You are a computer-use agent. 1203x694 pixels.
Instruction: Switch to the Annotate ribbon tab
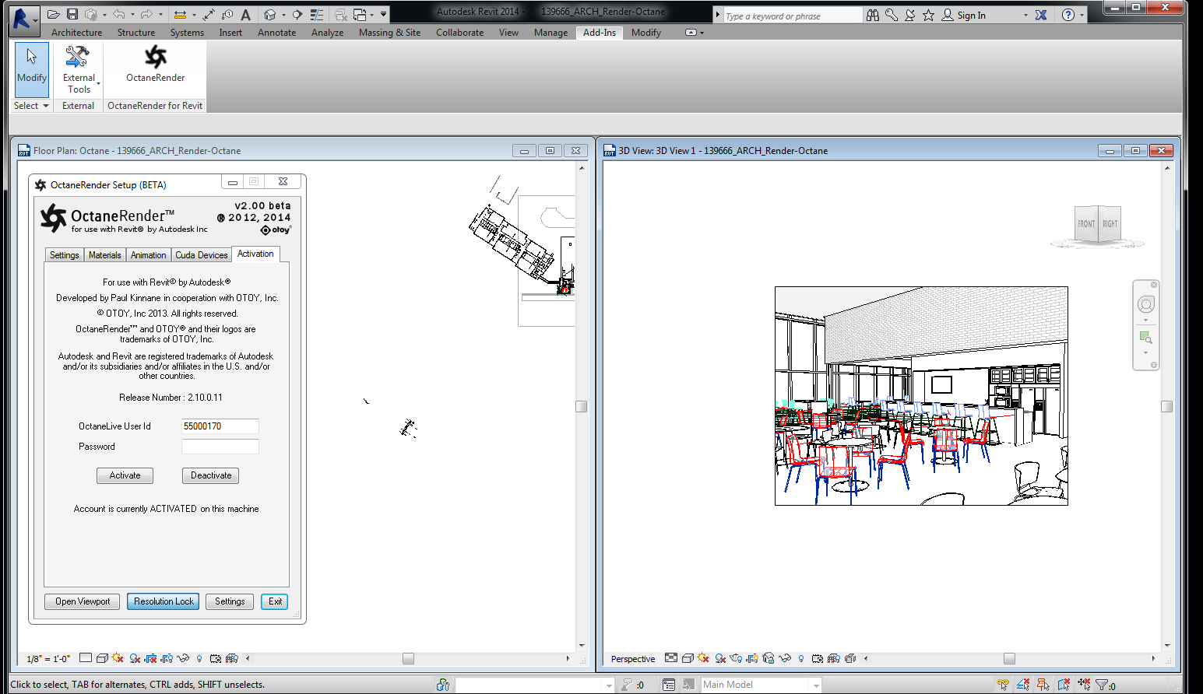point(277,33)
